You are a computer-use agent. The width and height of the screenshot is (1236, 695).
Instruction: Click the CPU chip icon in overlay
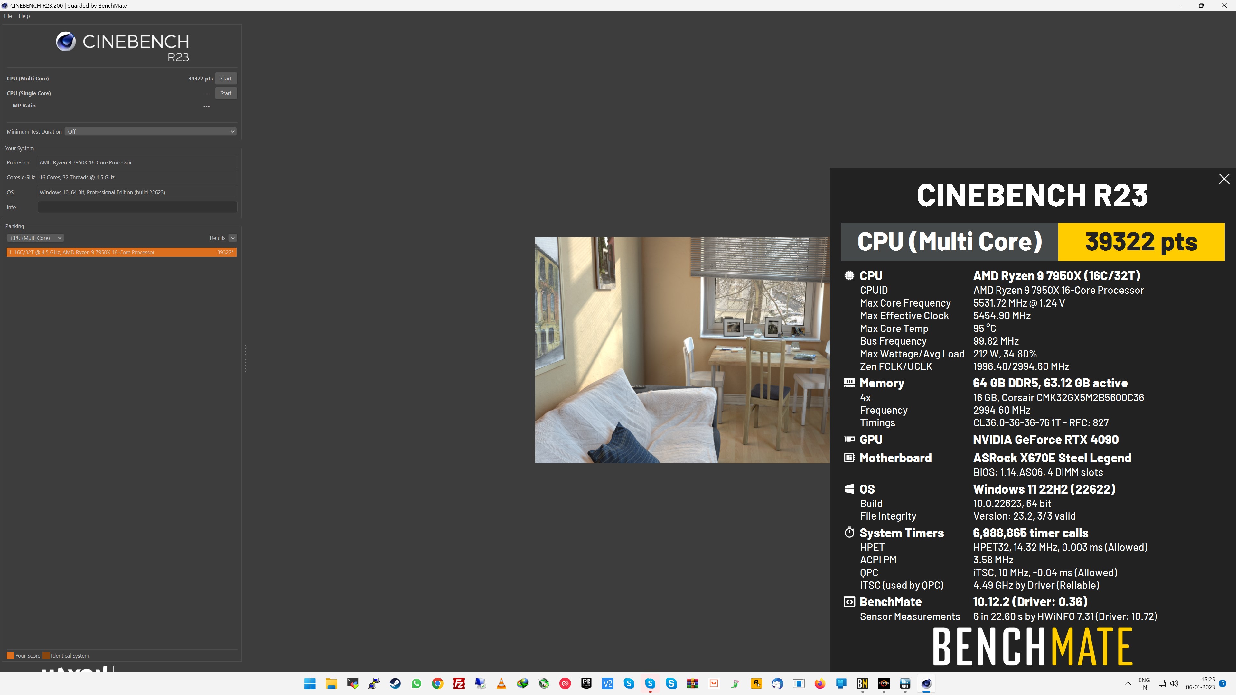point(849,275)
